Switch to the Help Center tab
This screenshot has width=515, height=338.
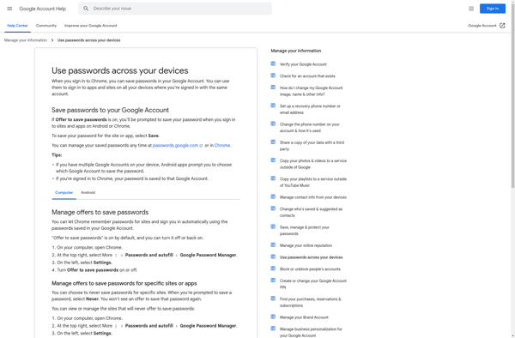coord(17,26)
